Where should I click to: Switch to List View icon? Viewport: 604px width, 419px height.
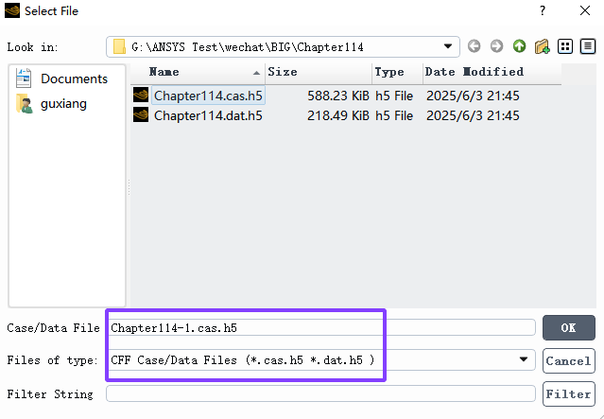565,46
